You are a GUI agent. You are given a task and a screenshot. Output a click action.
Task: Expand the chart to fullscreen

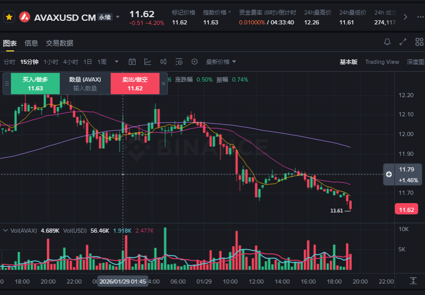tap(403, 42)
